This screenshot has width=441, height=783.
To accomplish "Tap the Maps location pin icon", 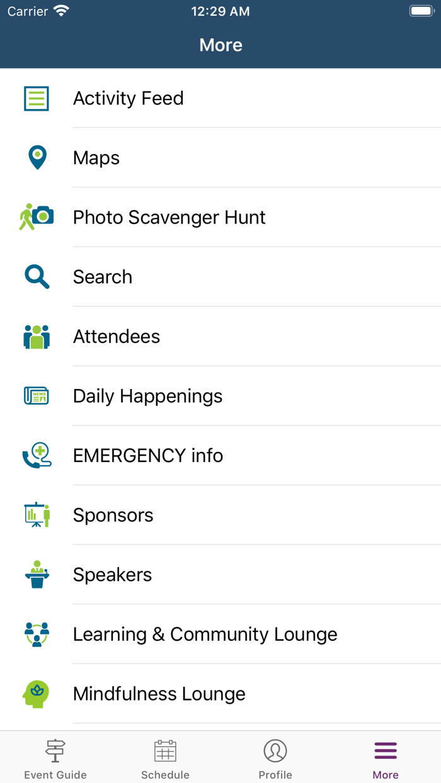I will click(x=36, y=157).
